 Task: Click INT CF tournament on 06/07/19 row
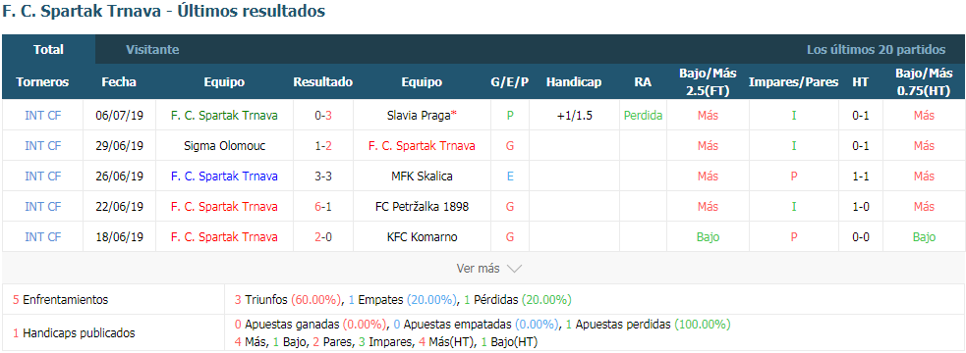pos(42,115)
